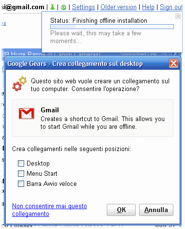Check the Barra Avvio veloce option
Image resolution: width=185 pixels, height=229 pixels.
(21, 183)
